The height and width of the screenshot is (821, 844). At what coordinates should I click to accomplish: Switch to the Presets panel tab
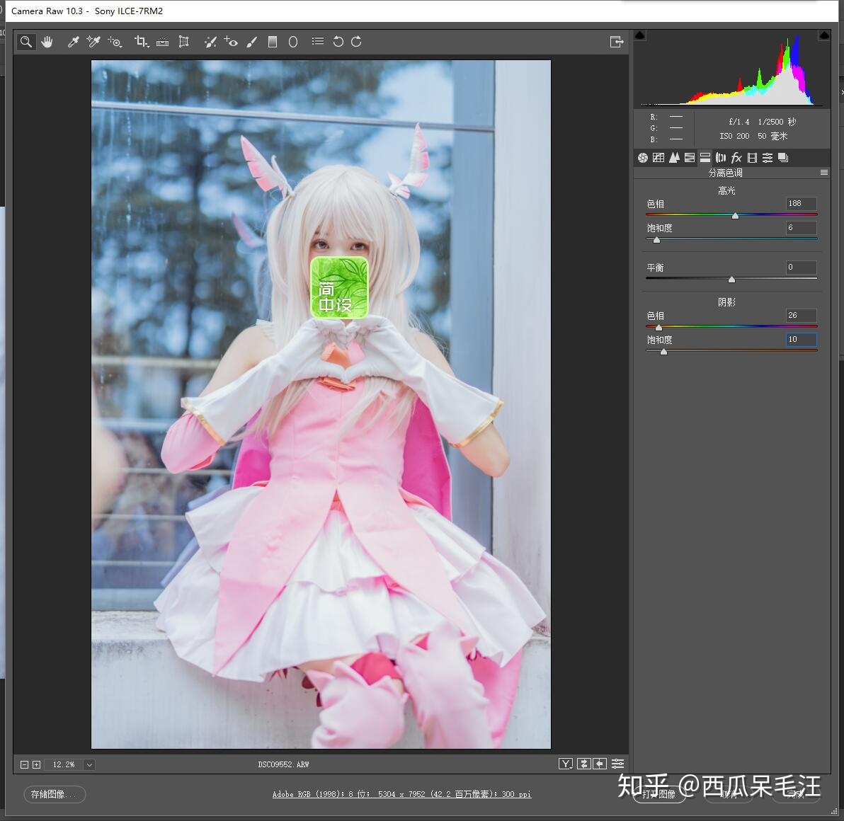[x=768, y=158]
